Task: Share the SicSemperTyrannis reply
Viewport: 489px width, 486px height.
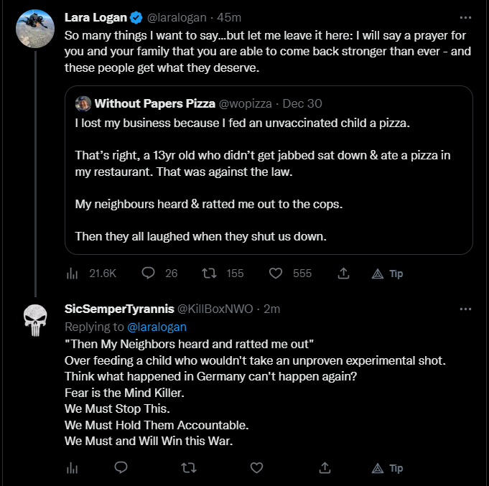Action: [325, 468]
